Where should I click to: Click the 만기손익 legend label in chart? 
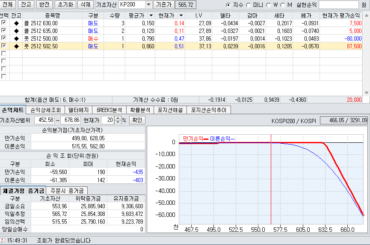(x=193, y=139)
